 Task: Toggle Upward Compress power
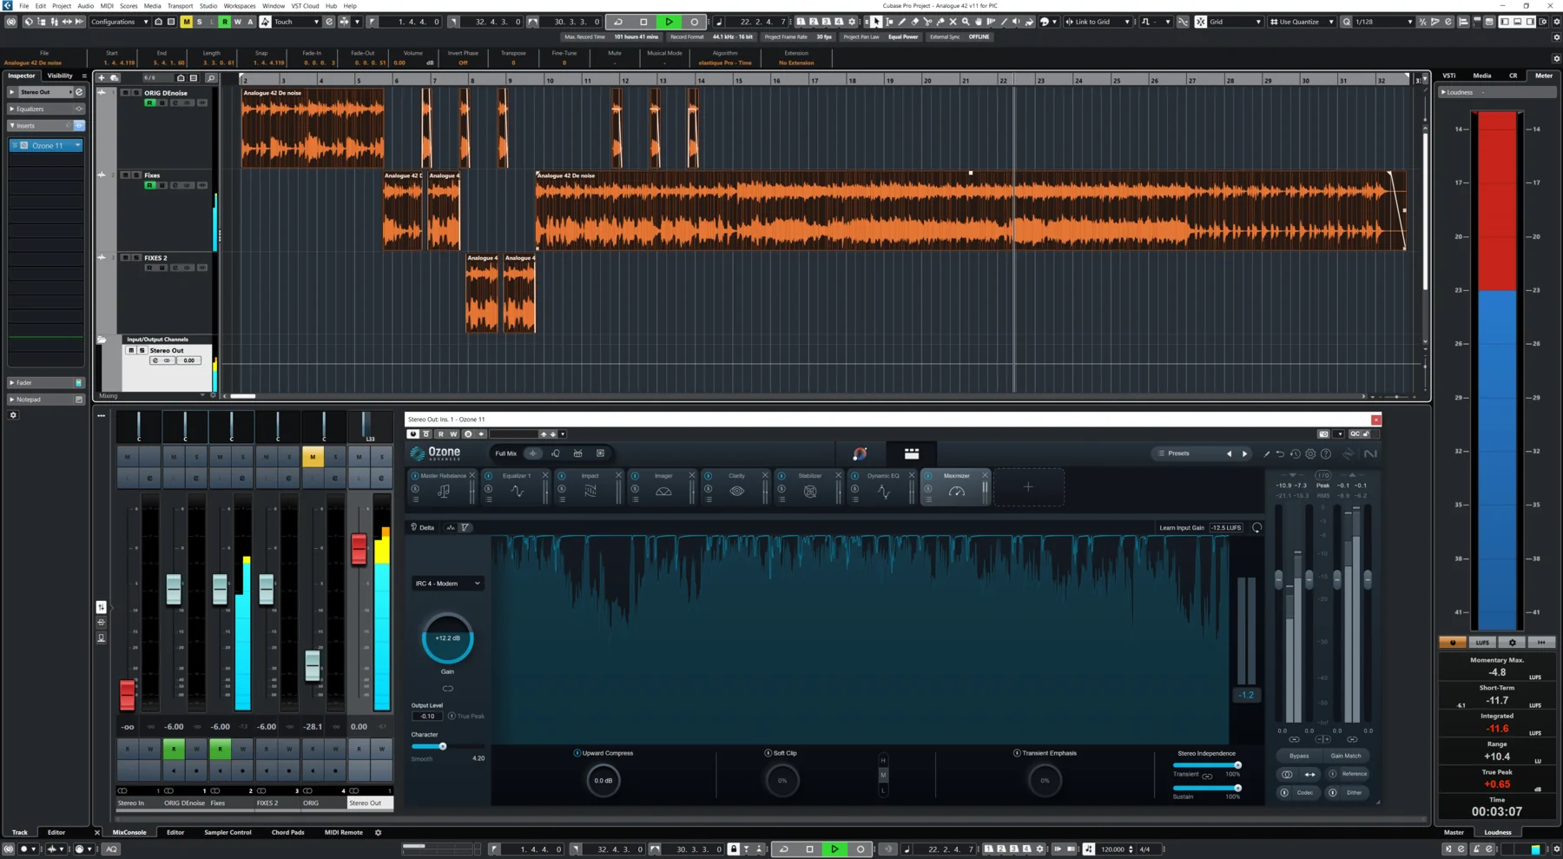coord(577,753)
